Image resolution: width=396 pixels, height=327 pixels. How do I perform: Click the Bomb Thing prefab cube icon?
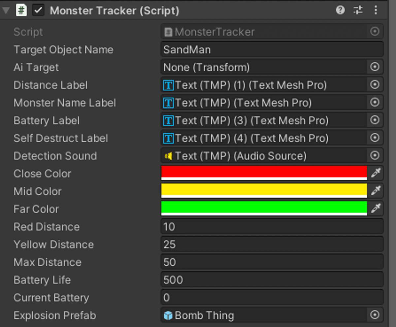coord(169,315)
